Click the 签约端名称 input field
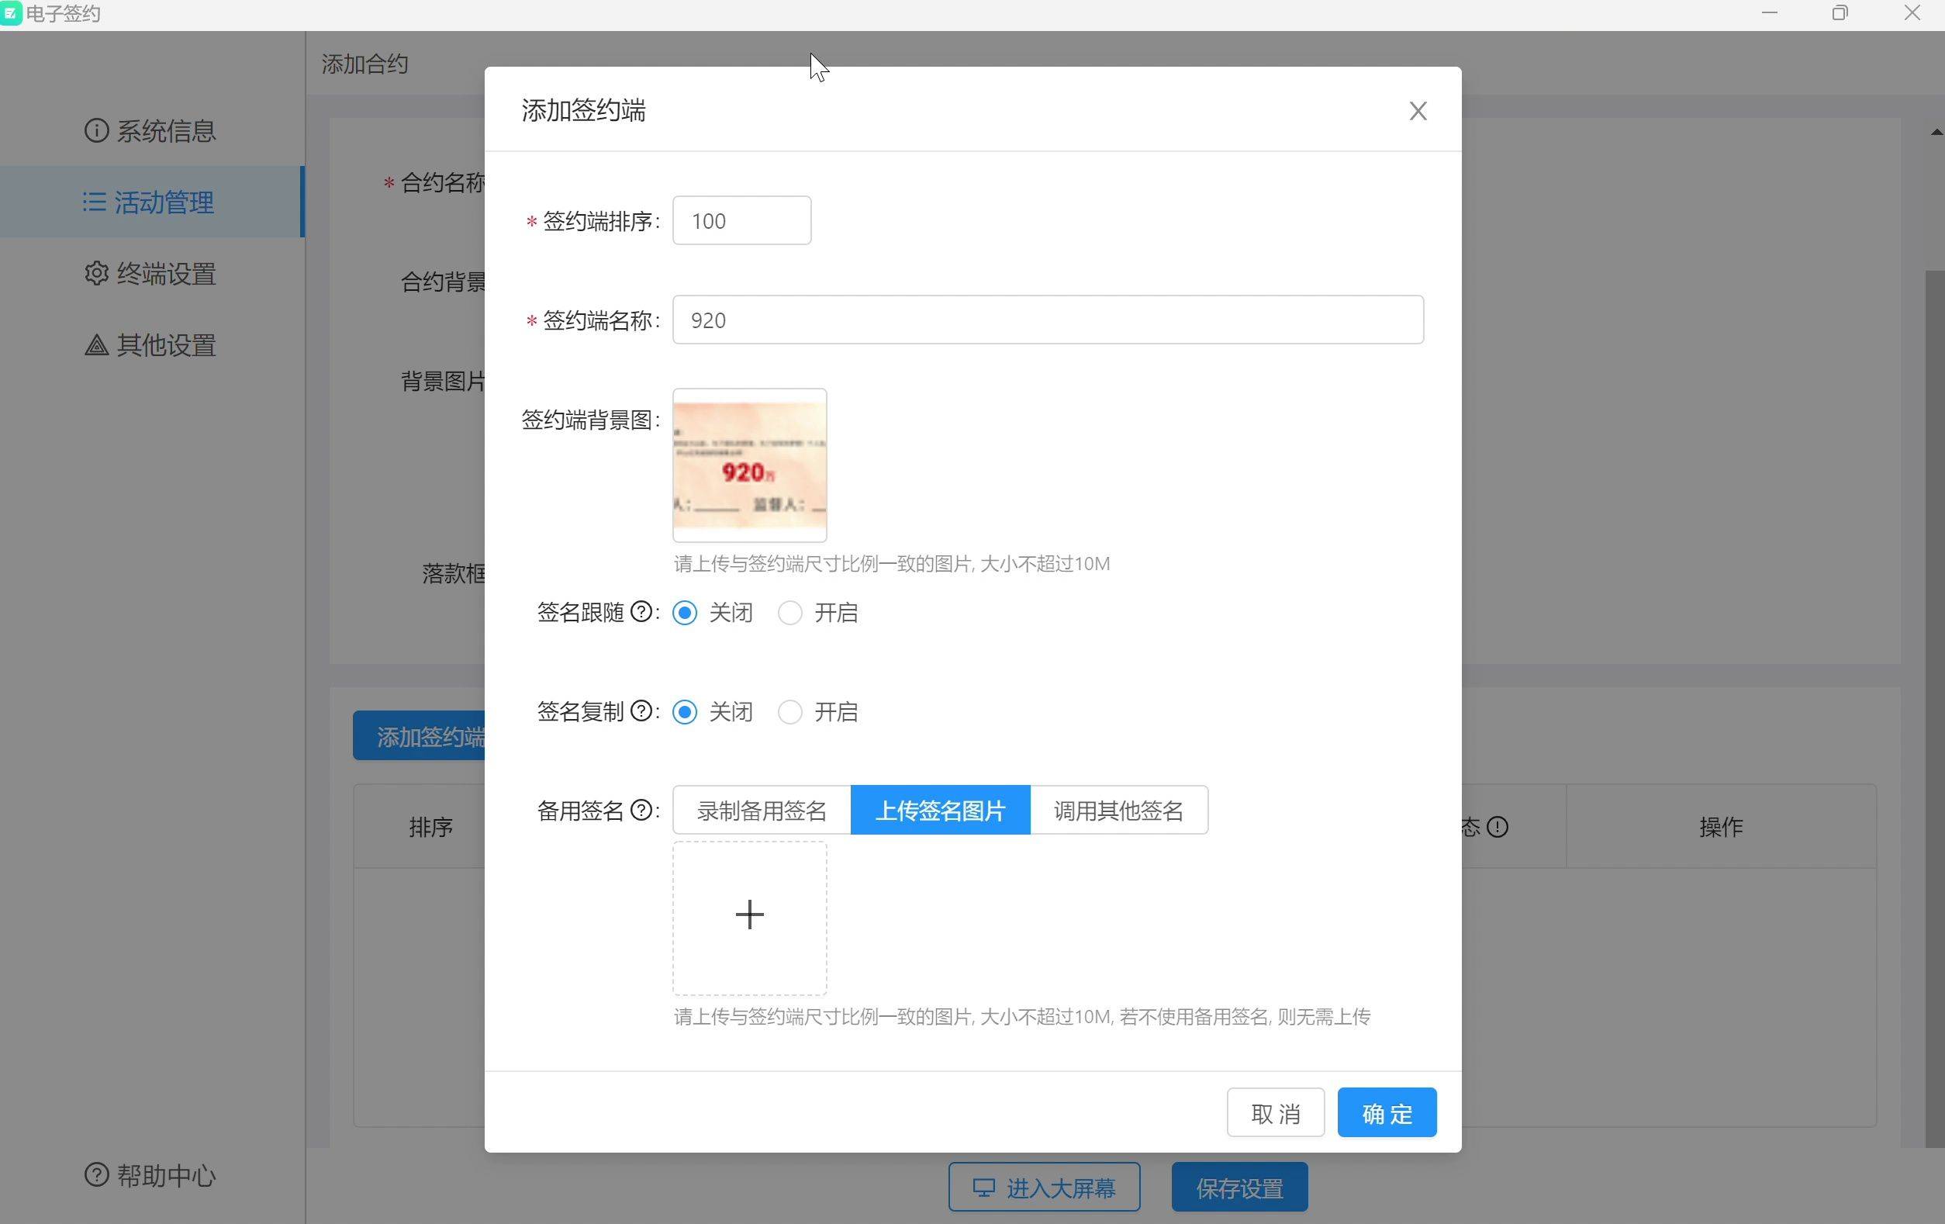The image size is (1945, 1224). click(1048, 320)
